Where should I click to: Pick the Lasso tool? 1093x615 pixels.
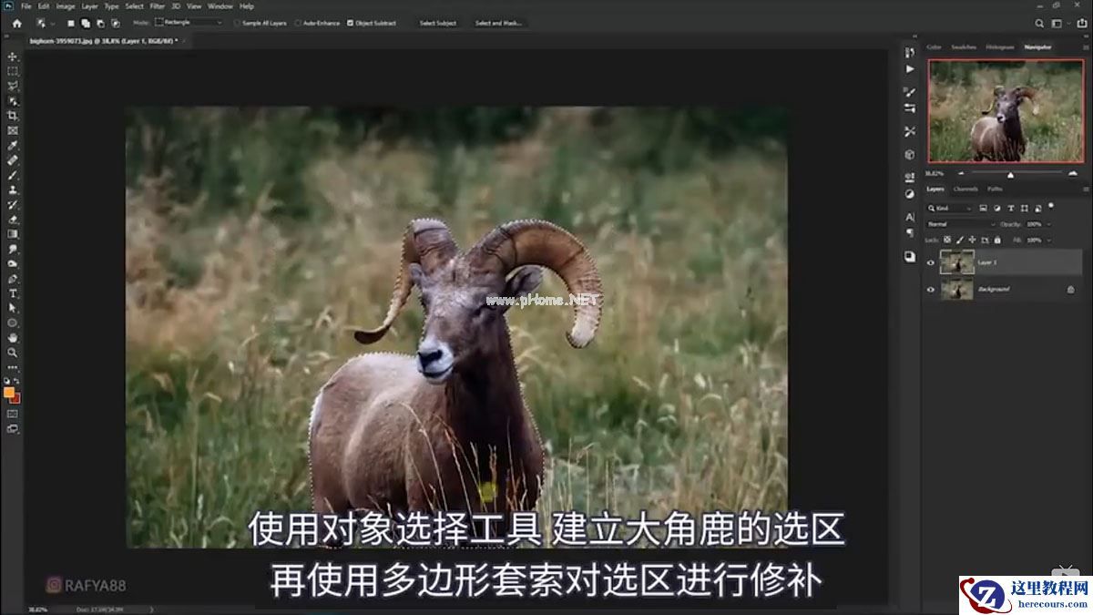click(x=13, y=86)
